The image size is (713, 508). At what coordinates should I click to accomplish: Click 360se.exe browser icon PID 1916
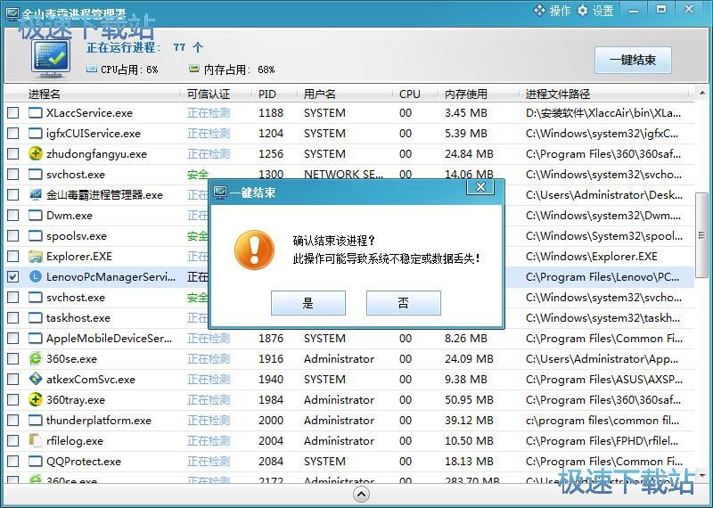click(x=36, y=358)
